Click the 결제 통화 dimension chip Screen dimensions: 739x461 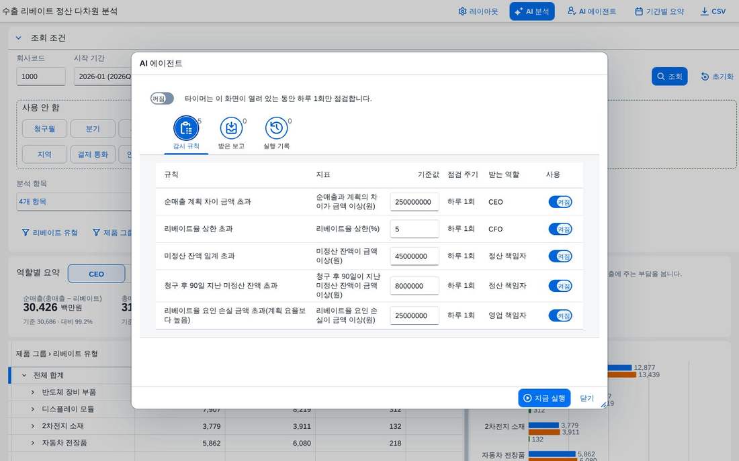93,154
